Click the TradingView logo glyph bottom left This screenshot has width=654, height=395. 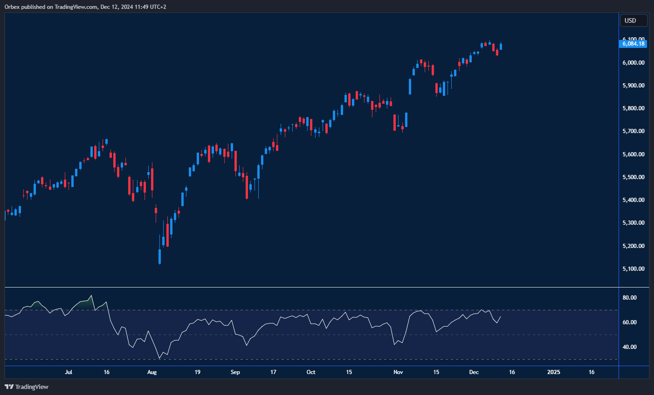[9, 387]
